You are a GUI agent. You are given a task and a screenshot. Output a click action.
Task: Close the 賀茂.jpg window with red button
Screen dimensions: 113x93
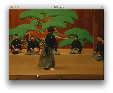pos(12,7)
